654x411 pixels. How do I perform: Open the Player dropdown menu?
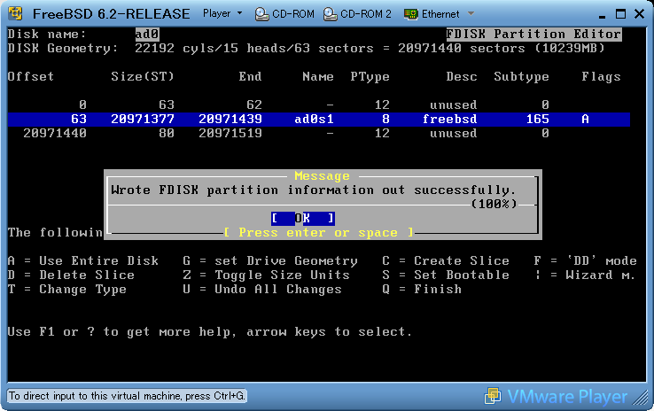[222, 14]
